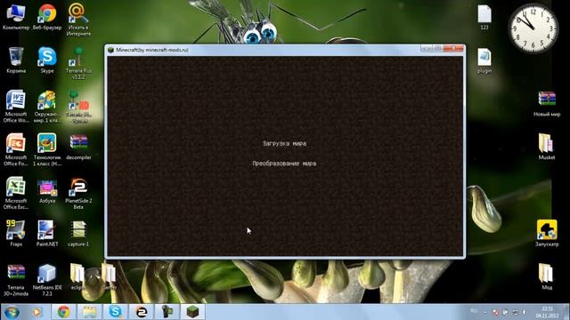
Task: Click the Преобразование мира status text
Action: 284,164
